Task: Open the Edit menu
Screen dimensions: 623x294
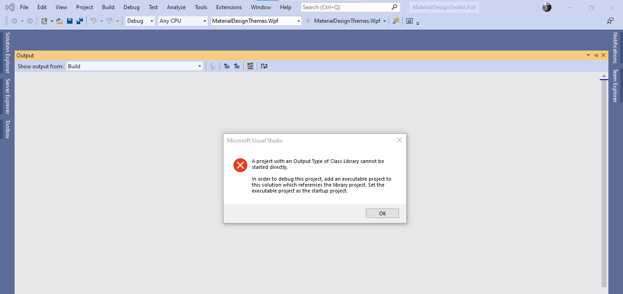Action: [42, 7]
